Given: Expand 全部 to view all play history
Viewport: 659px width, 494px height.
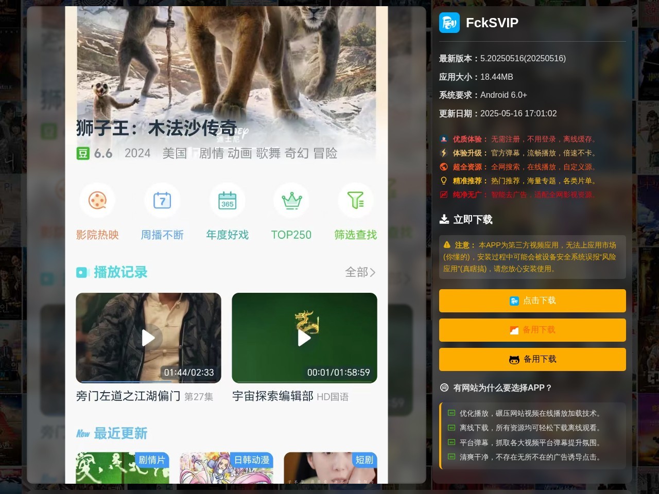Looking at the screenshot, I should point(360,272).
